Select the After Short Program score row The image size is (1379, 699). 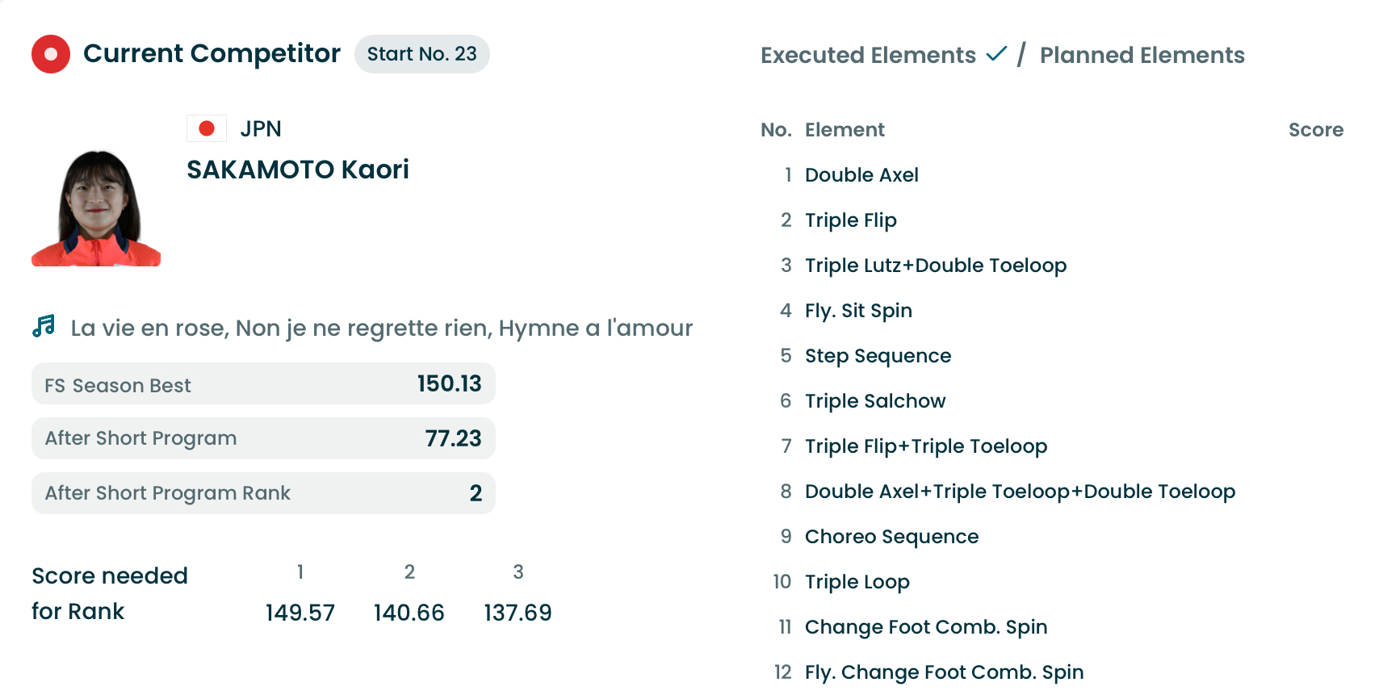tap(263, 438)
